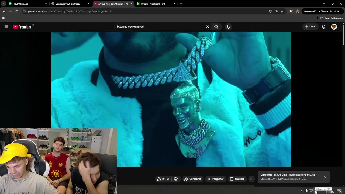Close the Configurar OBS tab
345x194 pixels.
coord(89,4)
